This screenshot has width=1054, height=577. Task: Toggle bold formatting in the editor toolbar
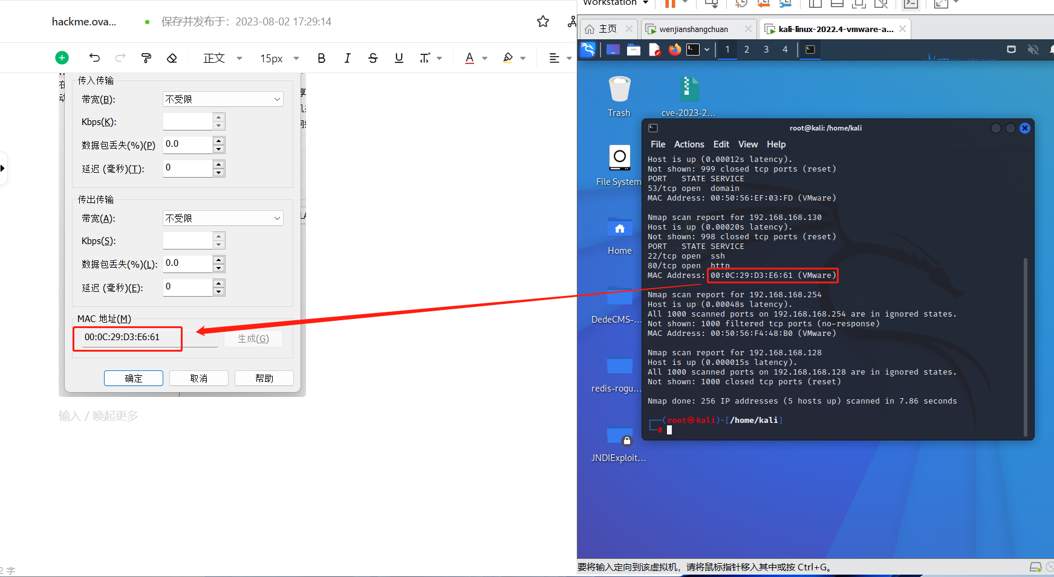pos(321,57)
